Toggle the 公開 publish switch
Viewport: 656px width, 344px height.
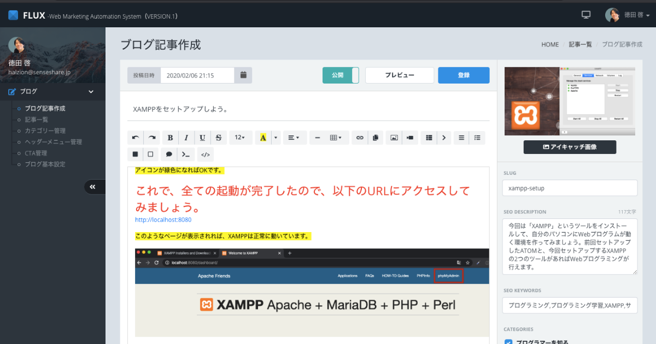(341, 75)
